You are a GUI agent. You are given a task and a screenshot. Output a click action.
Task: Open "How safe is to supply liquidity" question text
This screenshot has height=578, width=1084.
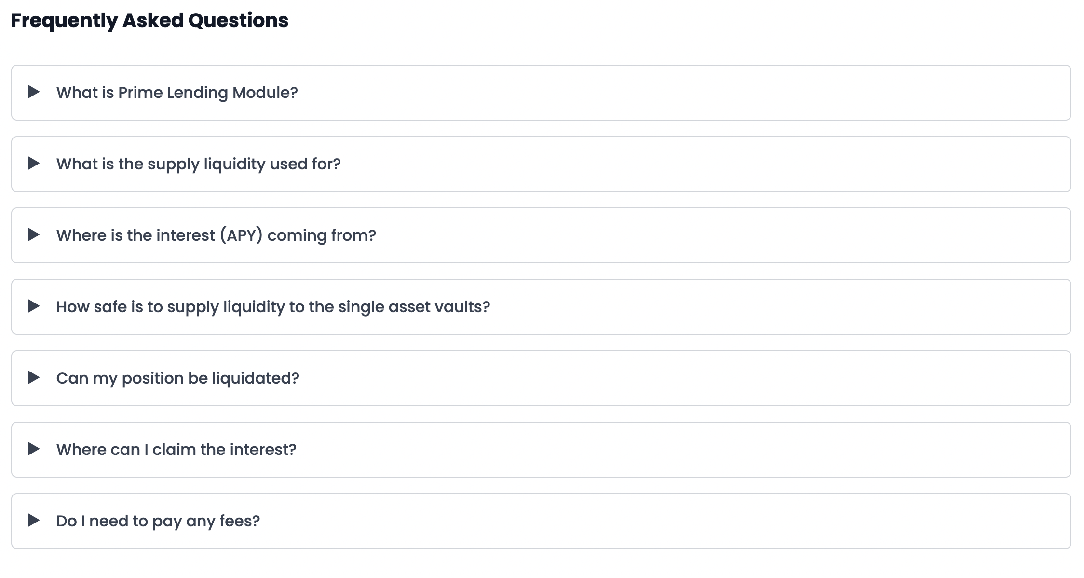pos(273,307)
